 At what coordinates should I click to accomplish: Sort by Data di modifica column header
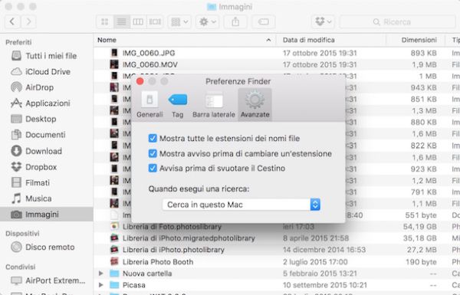pyautogui.click(x=309, y=40)
